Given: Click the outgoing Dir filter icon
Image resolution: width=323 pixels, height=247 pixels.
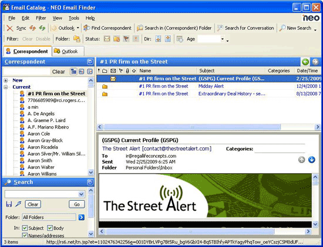Looking at the screenshot, I should click(x=168, y=39).
